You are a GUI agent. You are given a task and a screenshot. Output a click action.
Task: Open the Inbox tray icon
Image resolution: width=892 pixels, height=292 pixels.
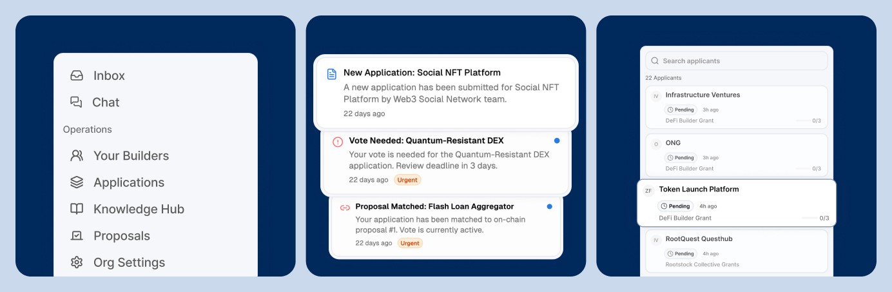(x=77, y=75)
